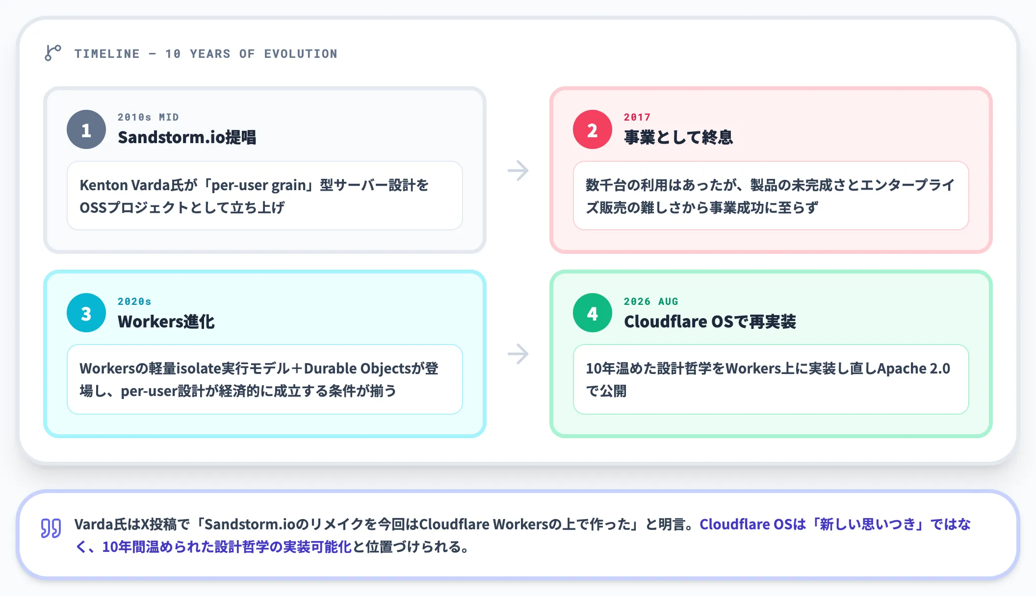The image size is (1036, 596).
Task: Click the '事業として終息' title
Action: tap(678, 137)
